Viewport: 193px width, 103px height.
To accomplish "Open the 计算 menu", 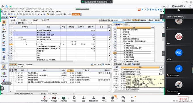I will pyautogui.click(x=20, y=11).
